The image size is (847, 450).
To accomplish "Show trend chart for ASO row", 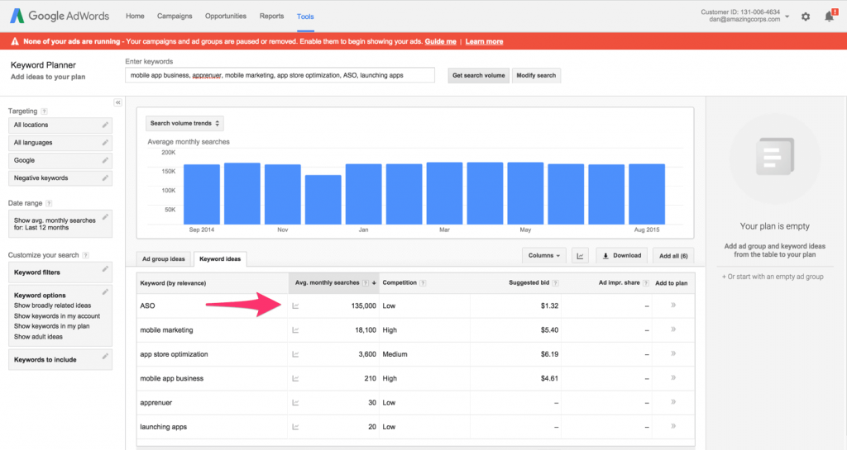I will 295,306.
